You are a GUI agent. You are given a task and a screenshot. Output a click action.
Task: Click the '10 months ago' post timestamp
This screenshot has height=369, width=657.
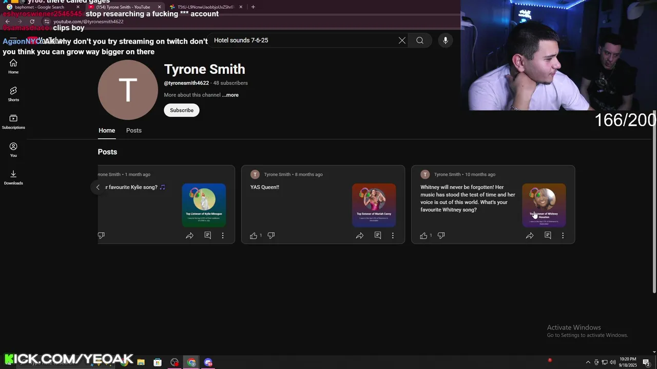(480, 174)
